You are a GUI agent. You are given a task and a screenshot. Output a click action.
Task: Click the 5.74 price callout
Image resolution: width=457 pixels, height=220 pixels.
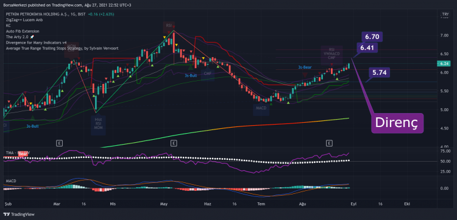point(379,73)
